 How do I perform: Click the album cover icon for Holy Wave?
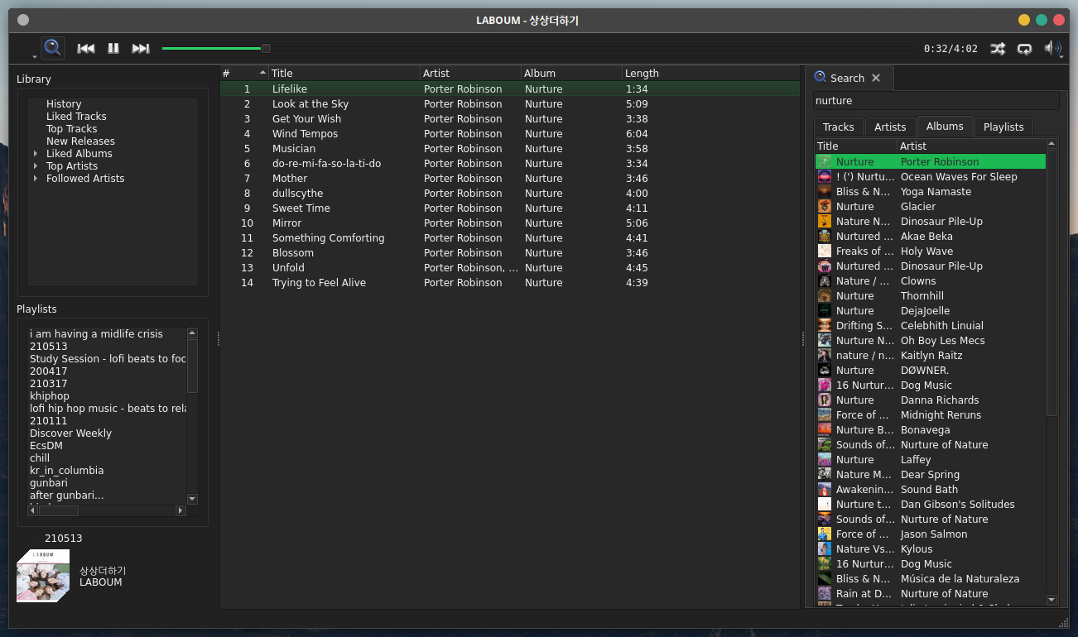pyautogui.click(x=824, y=251)
